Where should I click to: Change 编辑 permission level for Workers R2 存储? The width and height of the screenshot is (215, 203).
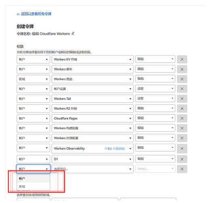[155, 108]
